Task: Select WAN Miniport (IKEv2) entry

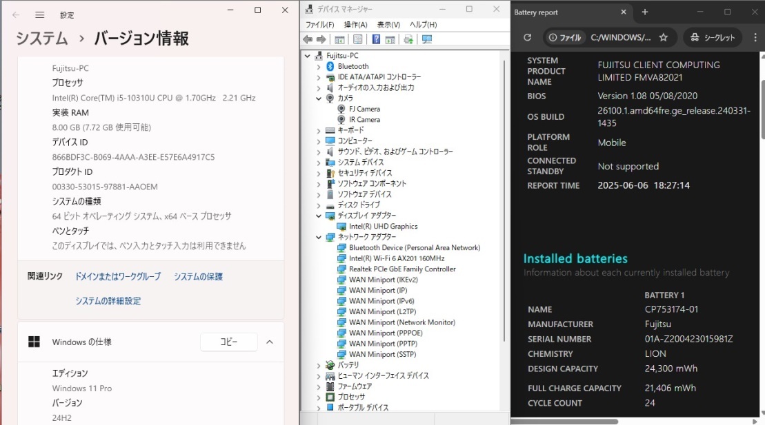Action: click(x=384, y=280)
